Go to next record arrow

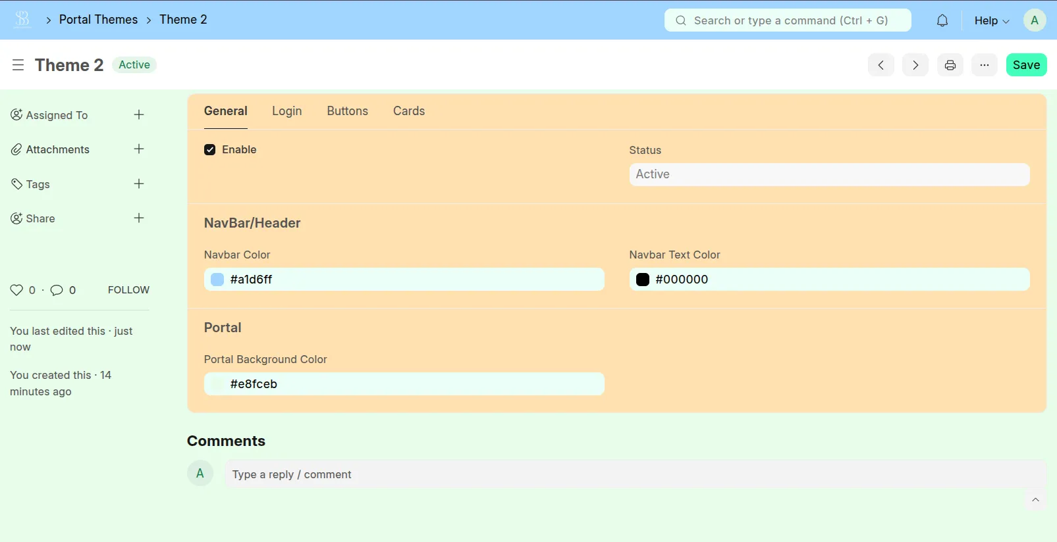pos(915,65)
